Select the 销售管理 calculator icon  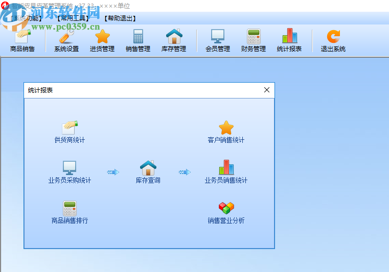click(x=138, y=37)
